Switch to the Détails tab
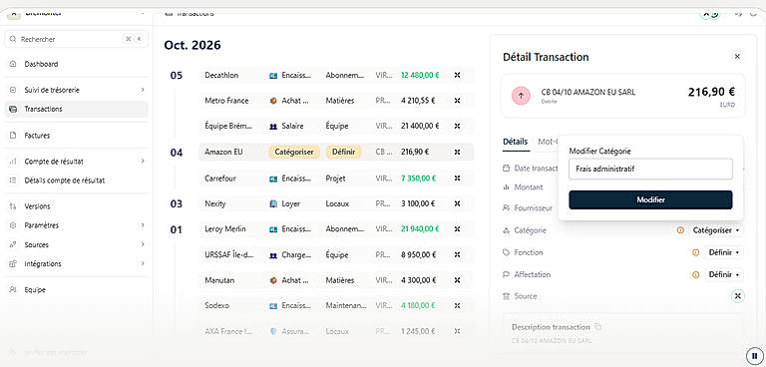This screenshot has height=367, width=766. coord(516,142)
